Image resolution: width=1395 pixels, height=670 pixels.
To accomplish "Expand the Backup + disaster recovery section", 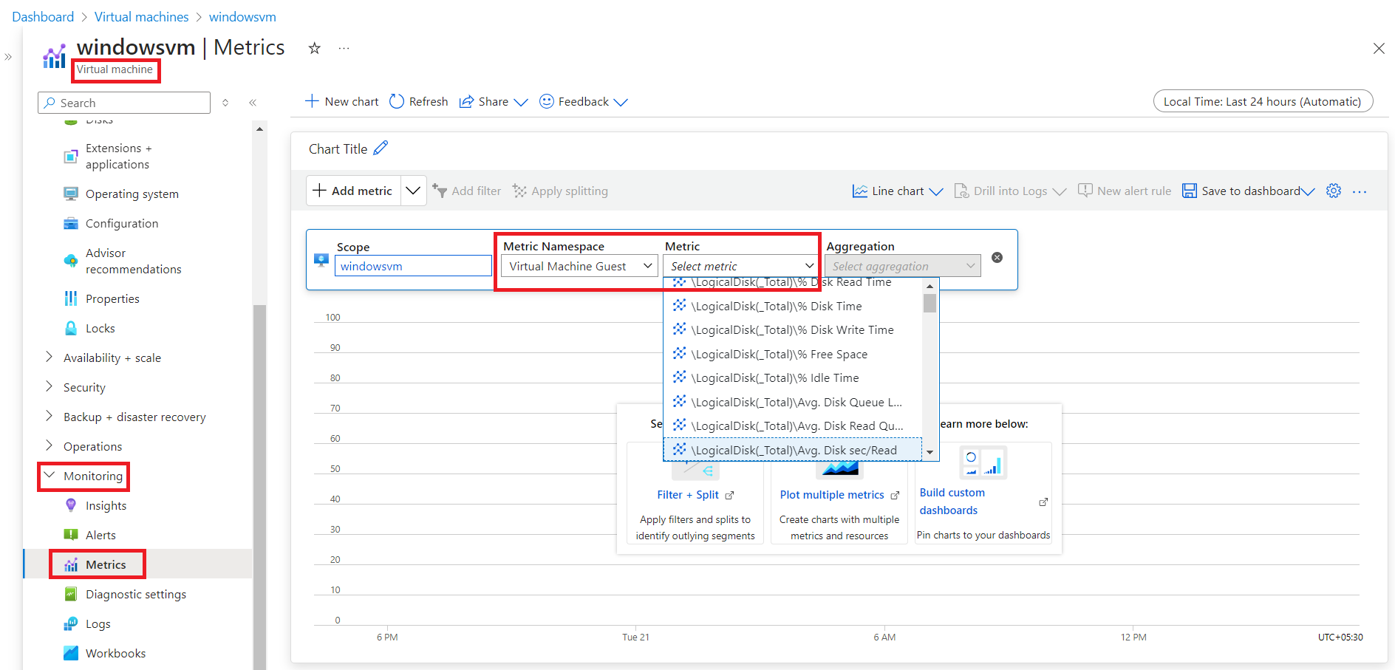I will point(50,416).
